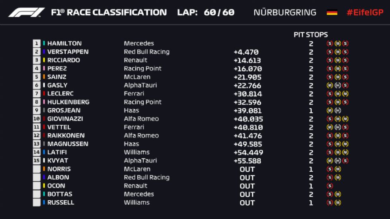Click position box 10 beside Giovinazzi

(x=37, y=119)
